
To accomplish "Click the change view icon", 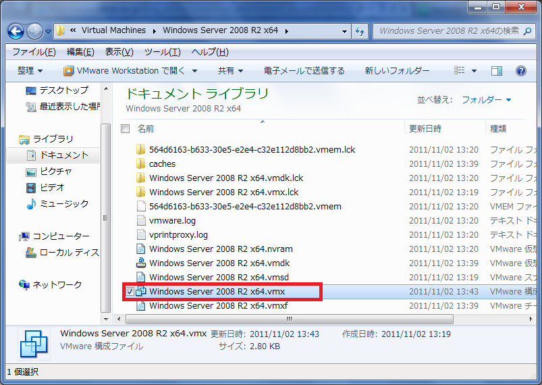I will tap(460, 70).
